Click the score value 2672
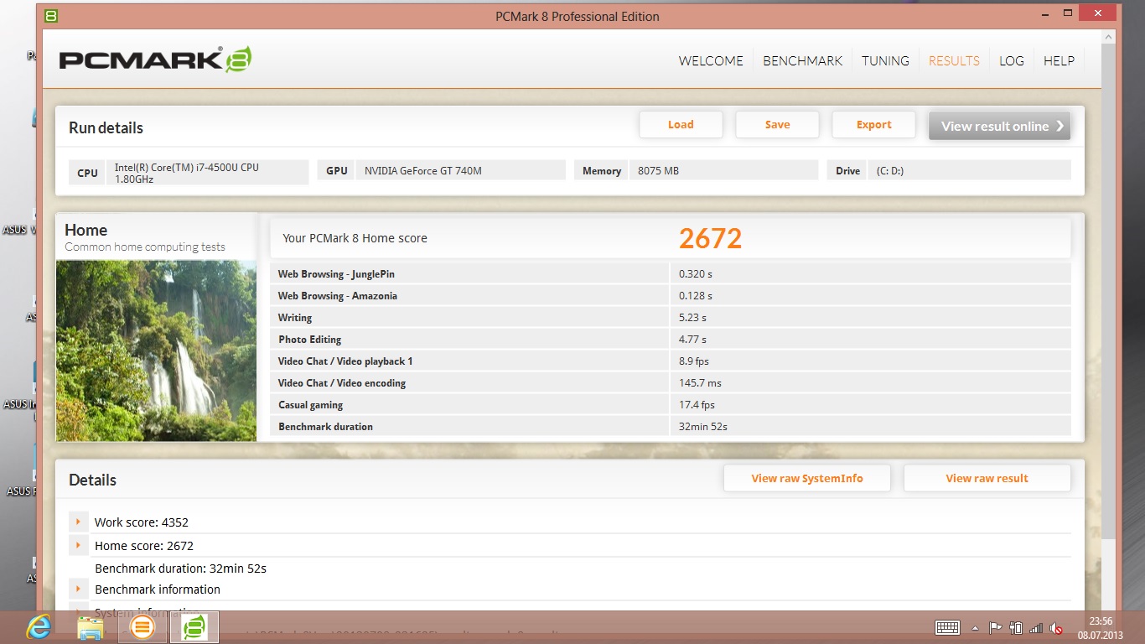The width and height of the screenshot is (1145, 644). 710,238
